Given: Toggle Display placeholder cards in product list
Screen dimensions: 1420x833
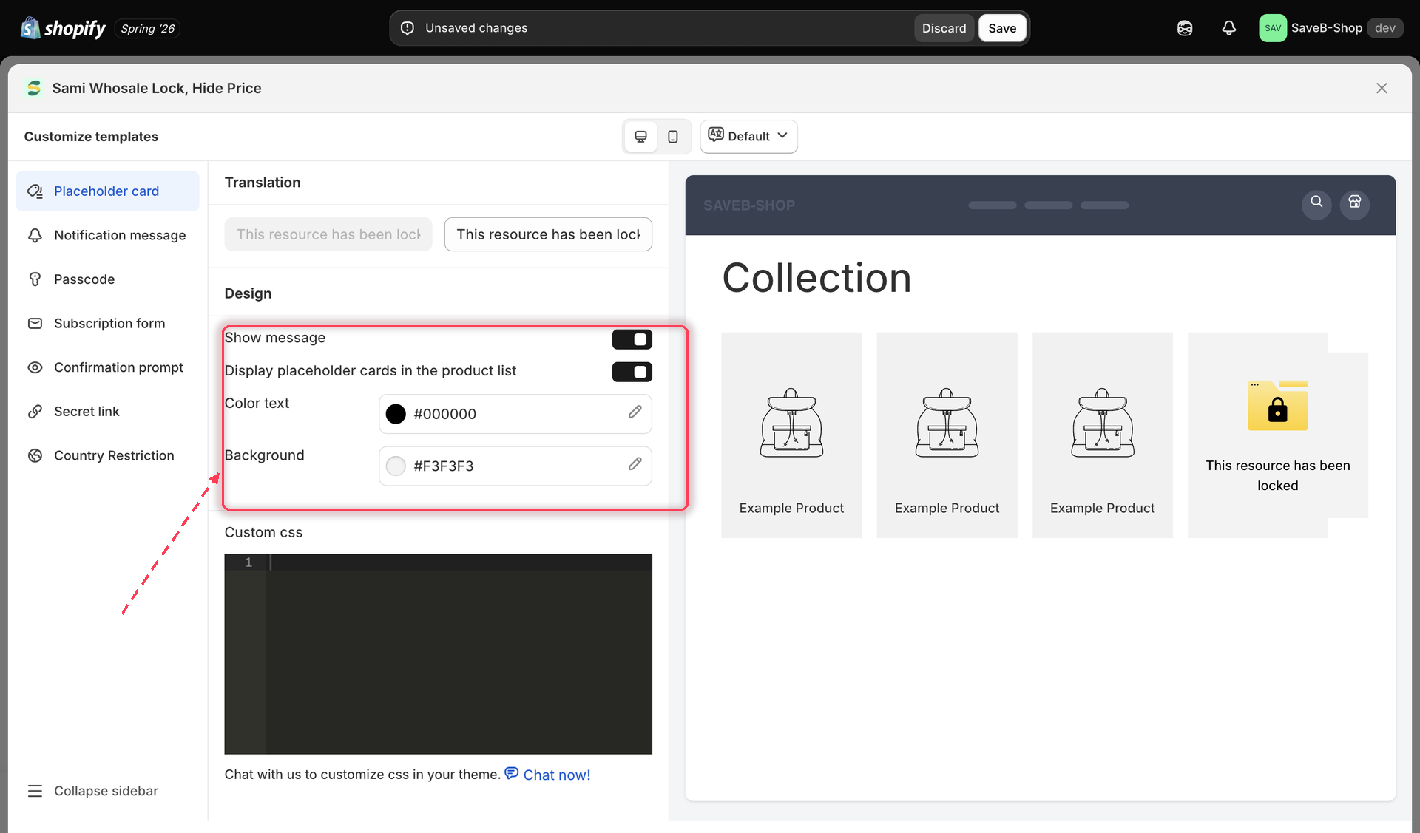Looking at the screenshot, I should point(632,372).
